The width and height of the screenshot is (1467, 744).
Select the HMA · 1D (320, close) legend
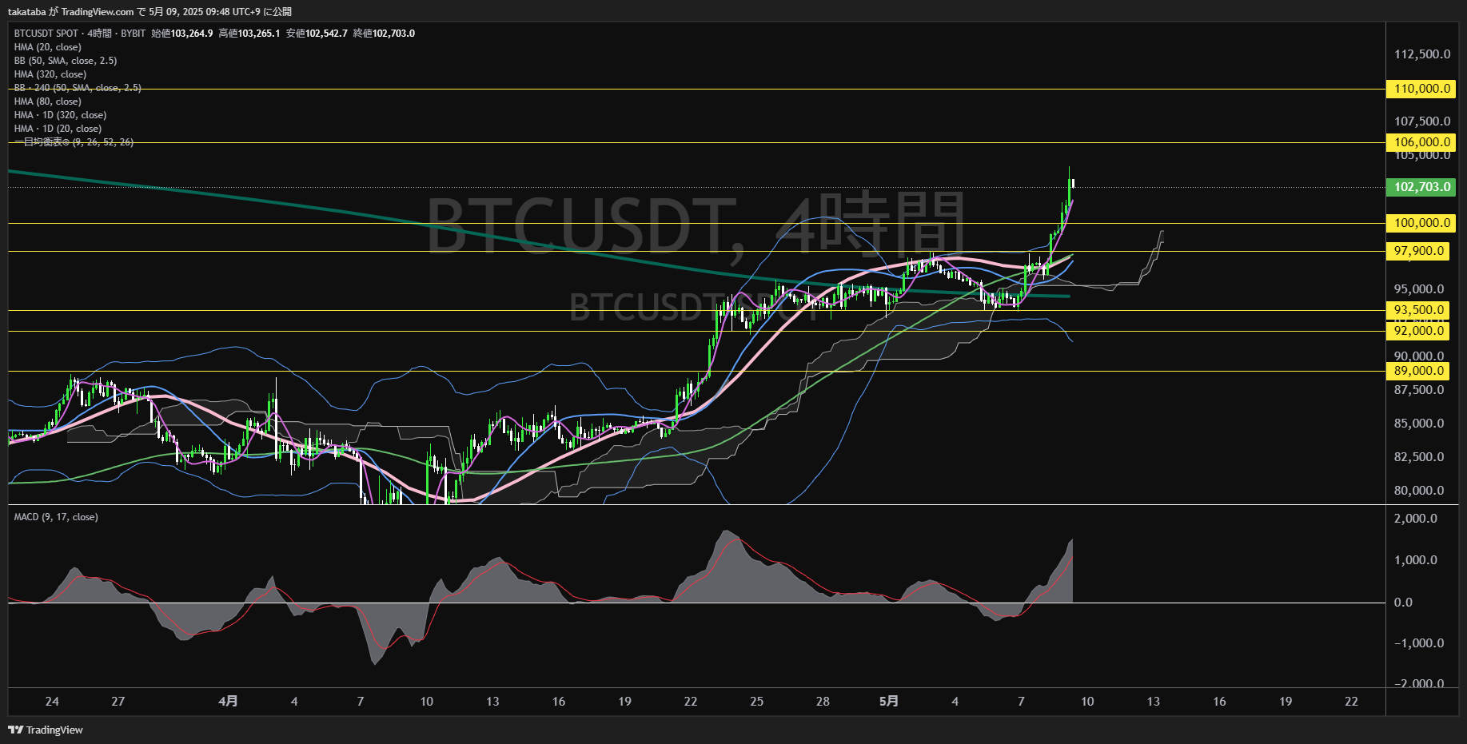coord(61,115)
